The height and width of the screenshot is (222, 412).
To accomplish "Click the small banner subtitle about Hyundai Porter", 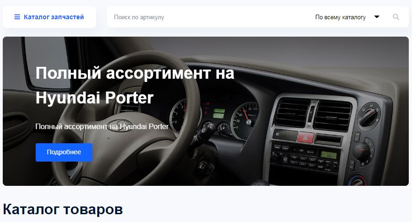I will tap(102, 126).
